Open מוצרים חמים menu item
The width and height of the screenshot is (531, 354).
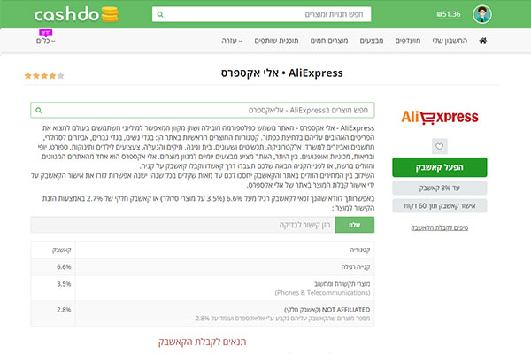(x=329, y=41)
